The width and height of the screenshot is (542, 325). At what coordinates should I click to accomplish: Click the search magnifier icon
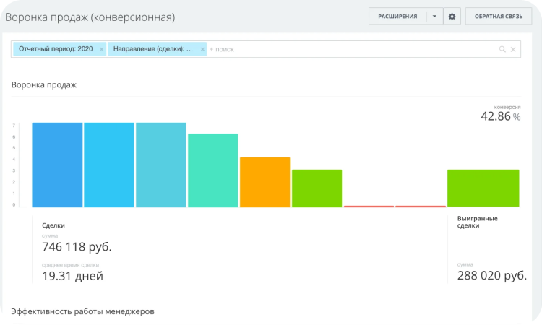[x=502, y=49]
